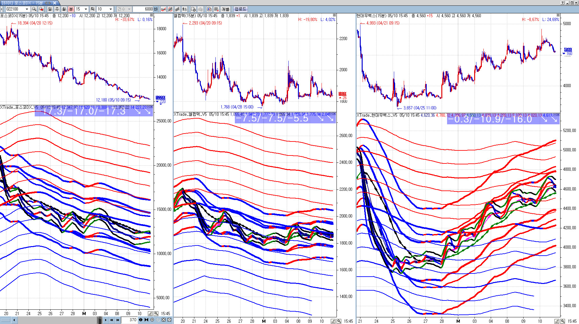The width and height of the screenshot is (579, 324).
Task: Click the 6000 bar count input field
Action: coord(143,9)
